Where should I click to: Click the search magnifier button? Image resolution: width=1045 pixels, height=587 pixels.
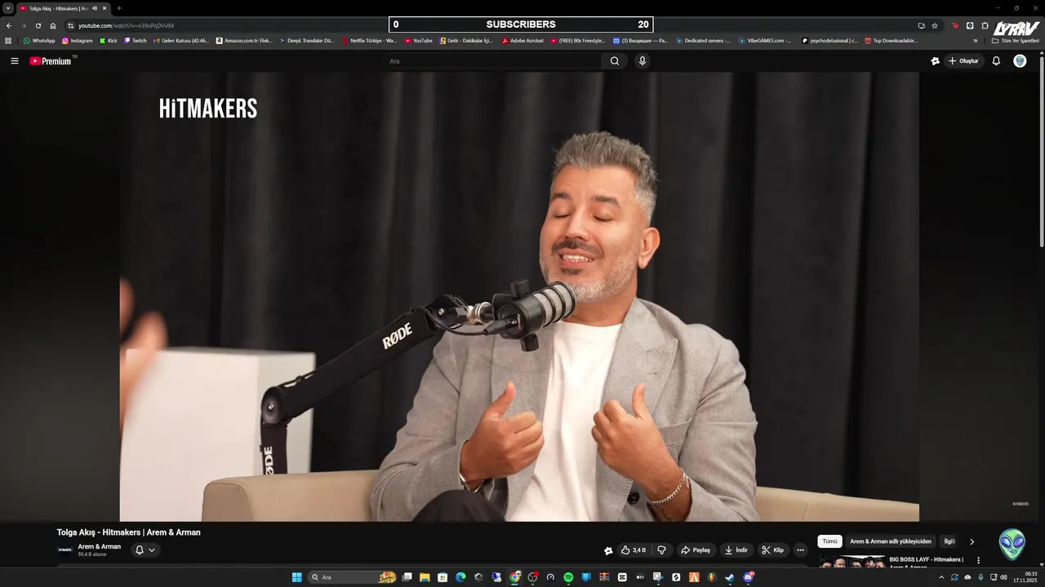[x=615, y=61]
